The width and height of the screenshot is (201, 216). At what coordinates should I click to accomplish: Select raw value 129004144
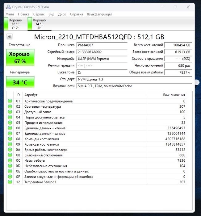coord(176,134)
